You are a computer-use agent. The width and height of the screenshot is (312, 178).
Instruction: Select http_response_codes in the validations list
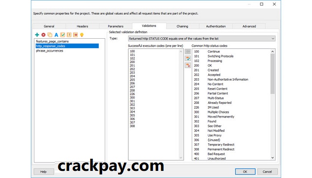tap(67, 46)
